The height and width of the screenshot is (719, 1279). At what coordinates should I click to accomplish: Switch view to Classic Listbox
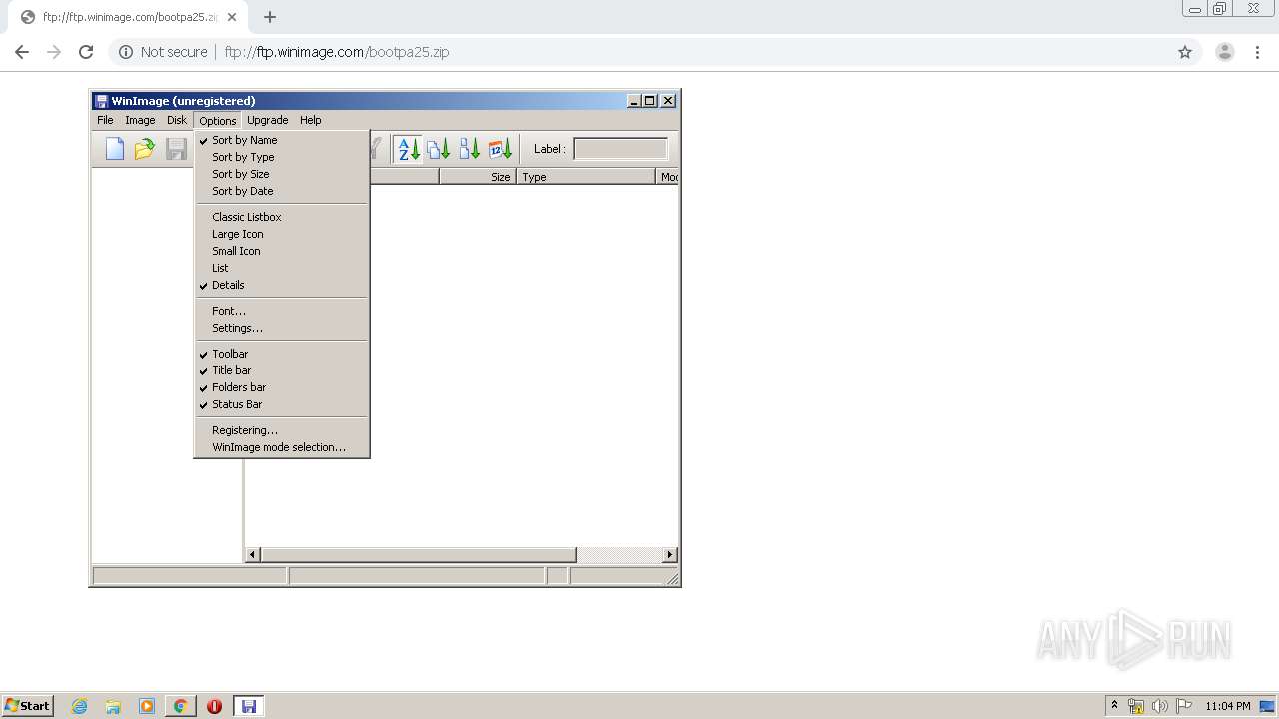tap(282, 217)
